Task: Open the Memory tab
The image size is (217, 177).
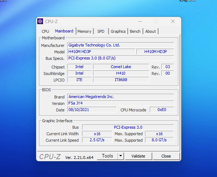Action: 84,31
